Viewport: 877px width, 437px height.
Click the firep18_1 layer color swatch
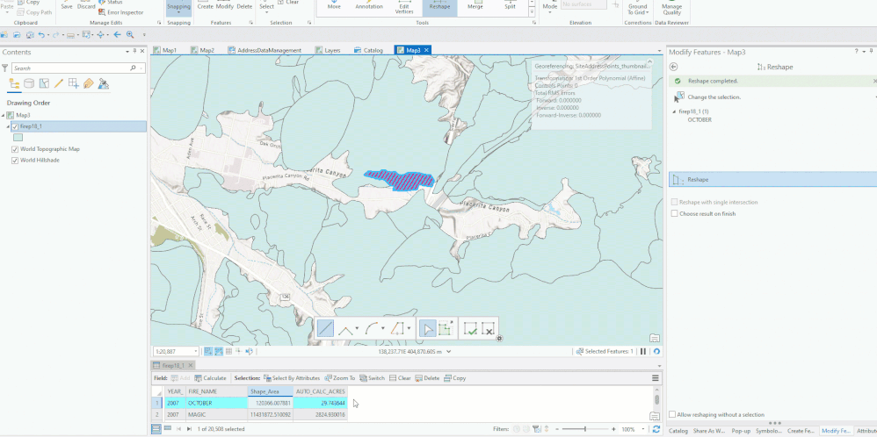pos(18,137)
